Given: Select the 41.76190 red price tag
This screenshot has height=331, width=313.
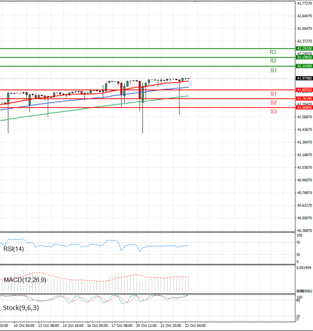Looking at the screenshot, I should (x=304, y=99).
